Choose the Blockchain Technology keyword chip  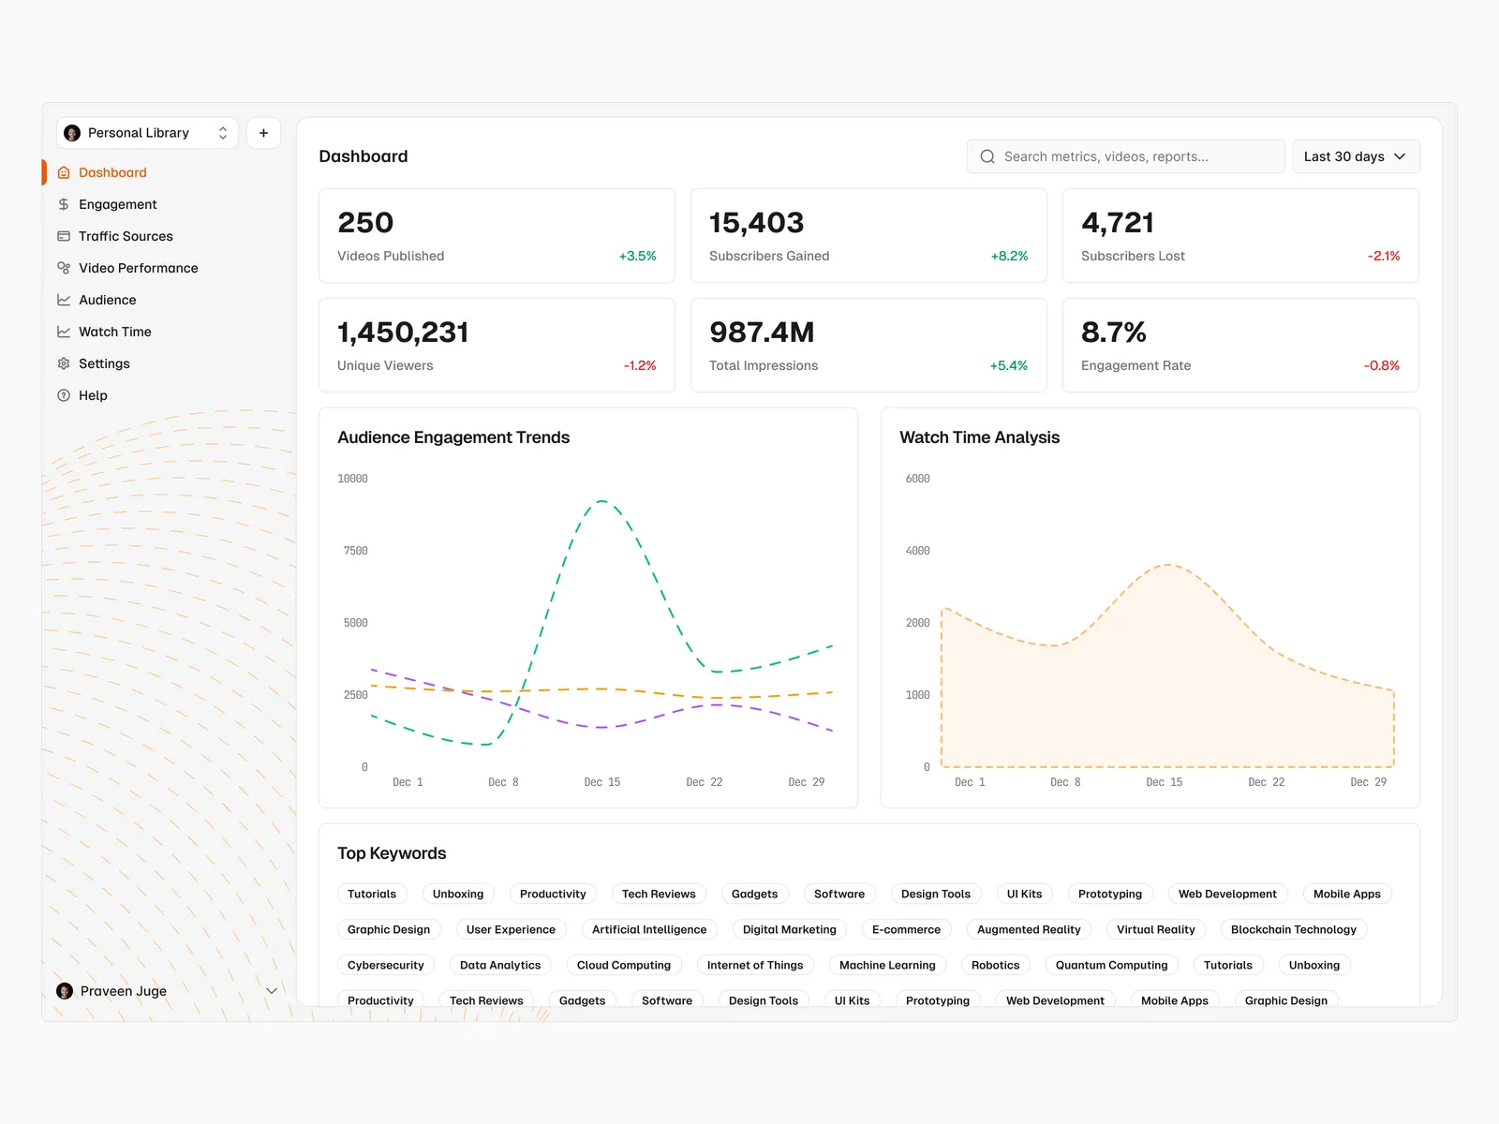coord(1293,929)
